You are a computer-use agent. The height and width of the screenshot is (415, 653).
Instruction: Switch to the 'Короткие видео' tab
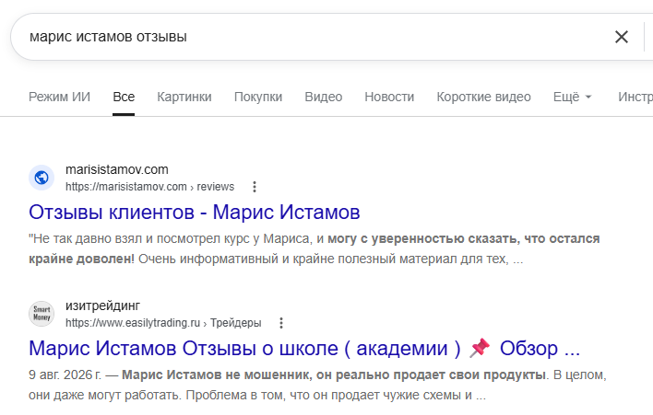pyautogui.click(x=483, y=97)
